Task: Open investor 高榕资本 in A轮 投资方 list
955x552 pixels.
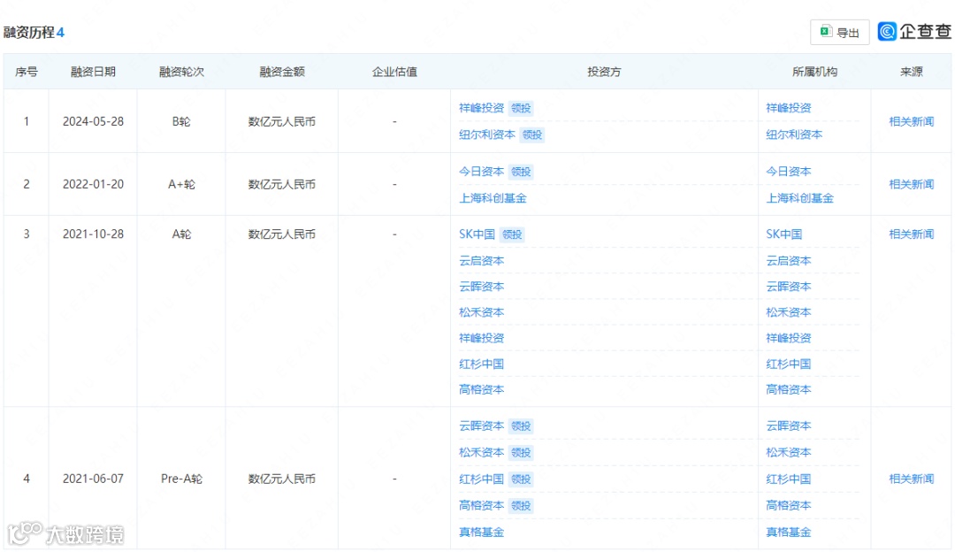Action: click(x=481, y=389)
